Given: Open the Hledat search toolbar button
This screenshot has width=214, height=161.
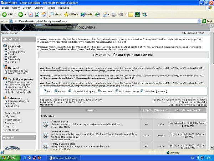Looking at the screenshot, I should 55,14.
